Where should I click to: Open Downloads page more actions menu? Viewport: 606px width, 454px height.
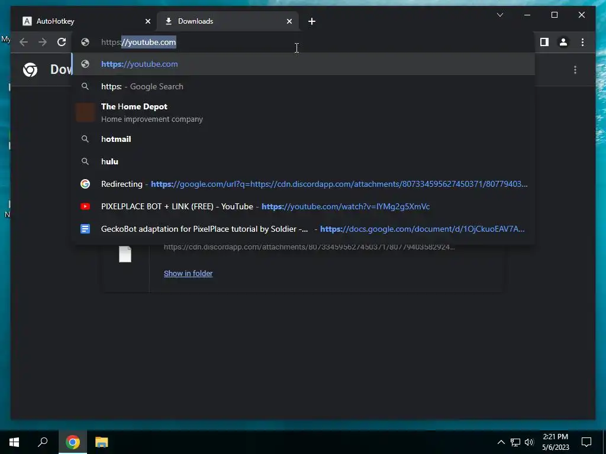point(575,70)
